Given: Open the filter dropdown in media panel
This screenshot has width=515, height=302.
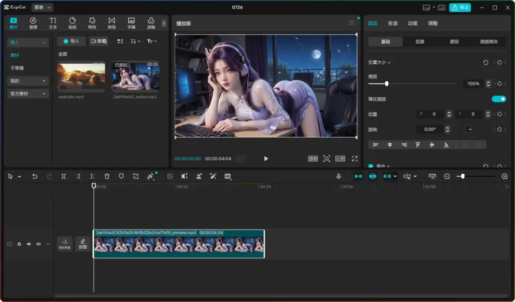Looking at the screenshot, I should [151, 41].
